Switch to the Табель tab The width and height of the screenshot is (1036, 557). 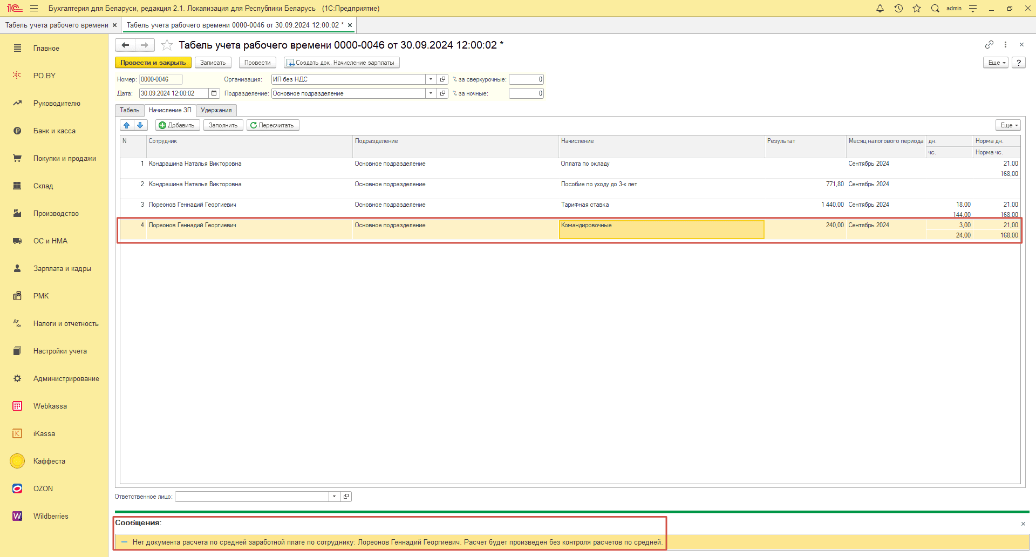point(129,110)
